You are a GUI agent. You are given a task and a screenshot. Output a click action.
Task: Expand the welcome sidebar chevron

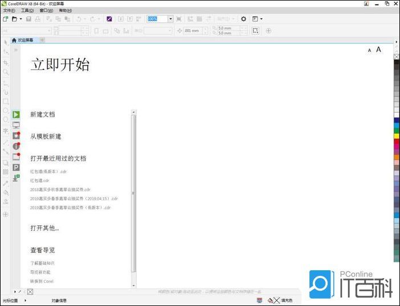(x=16, y=50)
